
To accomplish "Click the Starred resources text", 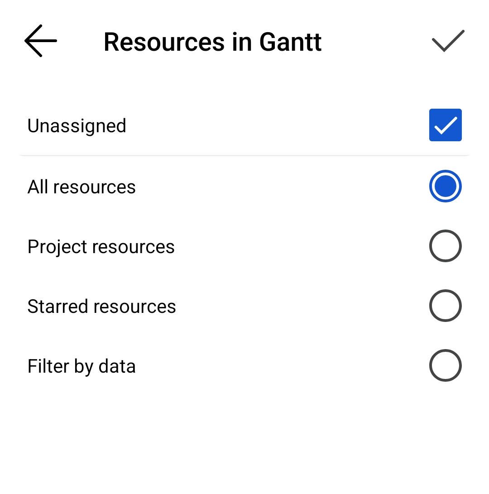I will (x=102, y=306).
